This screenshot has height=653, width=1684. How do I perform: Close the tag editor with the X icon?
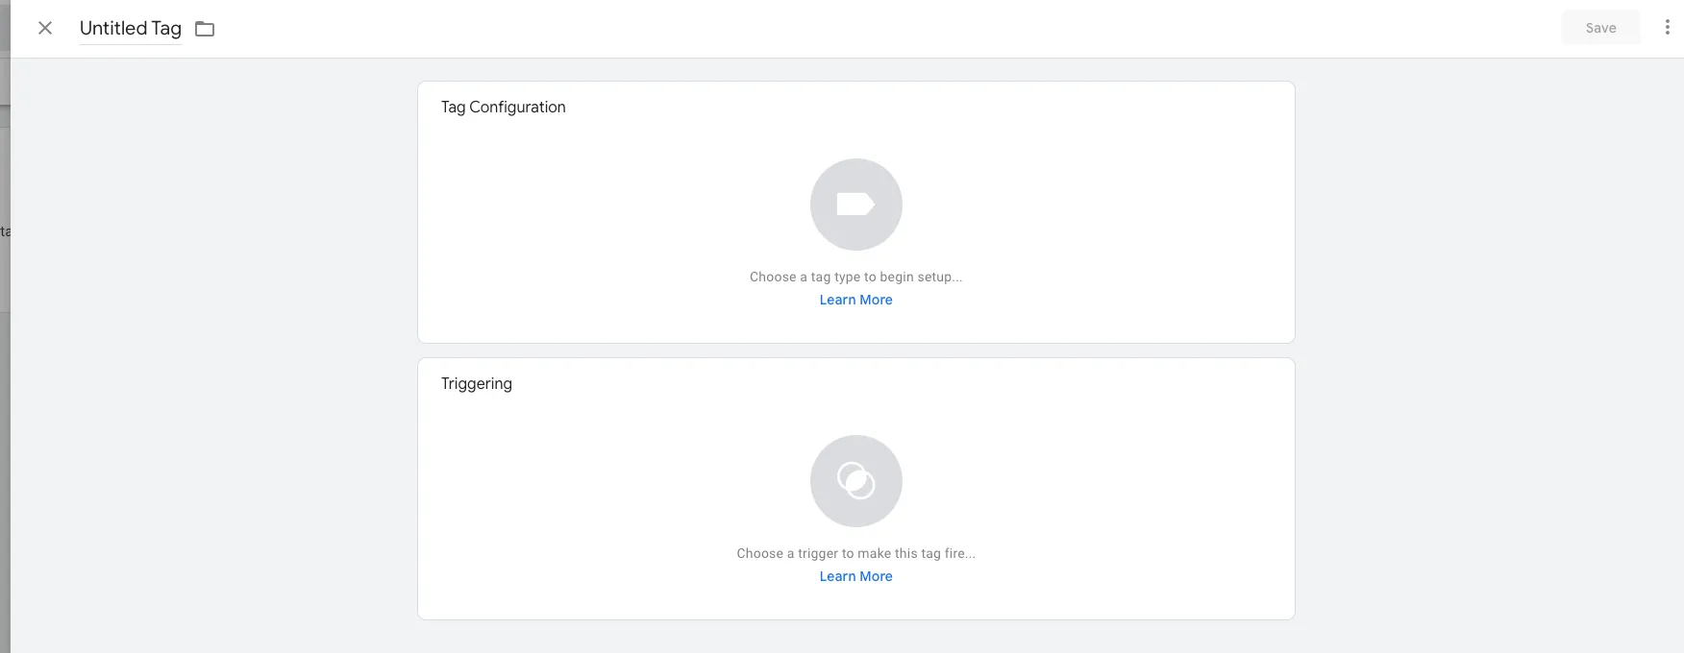(x=45, y=28)
